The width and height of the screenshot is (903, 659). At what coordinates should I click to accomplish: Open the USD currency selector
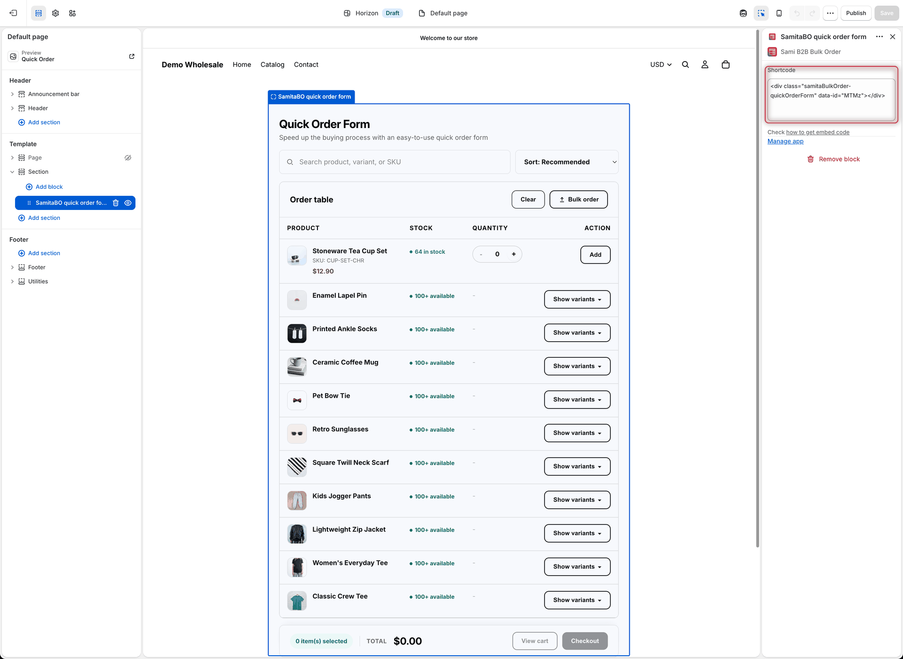pos(660,64)
